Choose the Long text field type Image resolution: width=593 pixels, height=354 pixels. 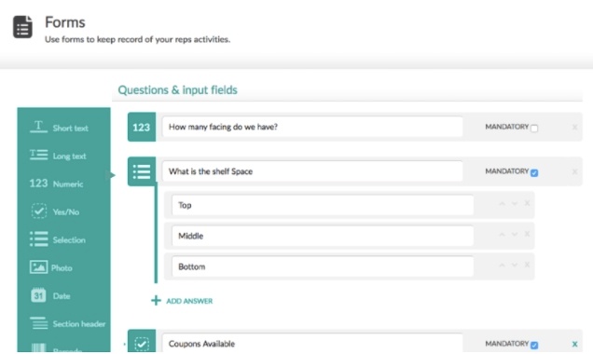[x=58, y=156]
